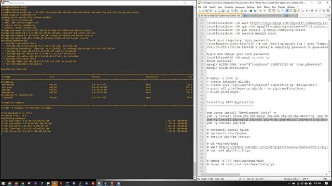Click 'UTF-8' encoding in status bar
Screen dimensions: 332x186
pyautogui.click(x=306, y=179)
